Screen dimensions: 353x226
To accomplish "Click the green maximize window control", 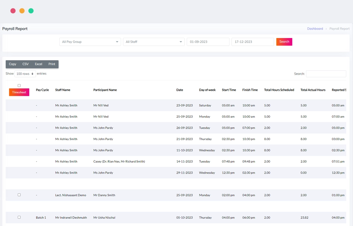I will pos(31,11).
